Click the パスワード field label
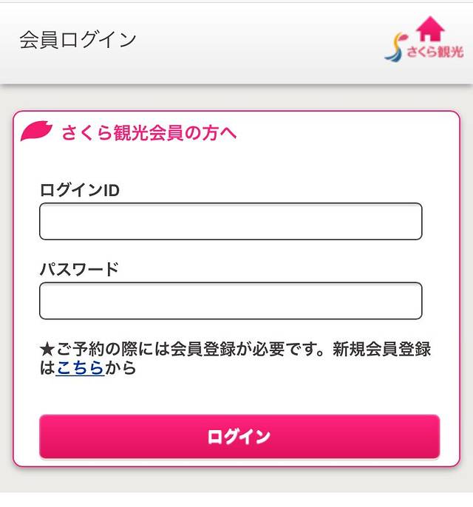 79,269
